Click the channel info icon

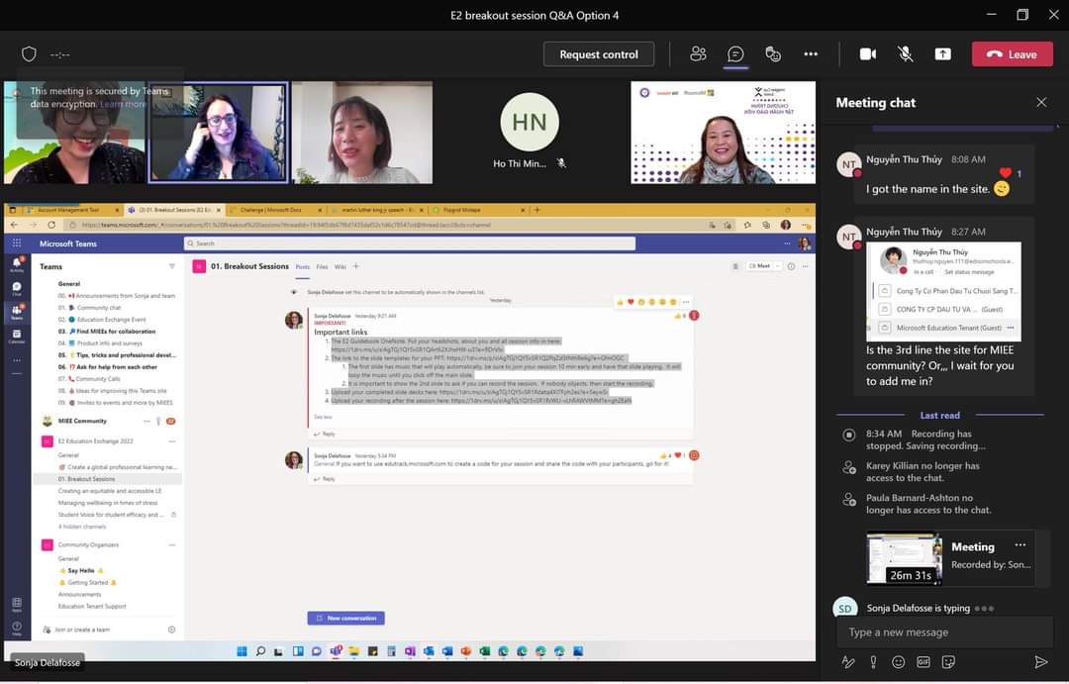tap(791, 266)
